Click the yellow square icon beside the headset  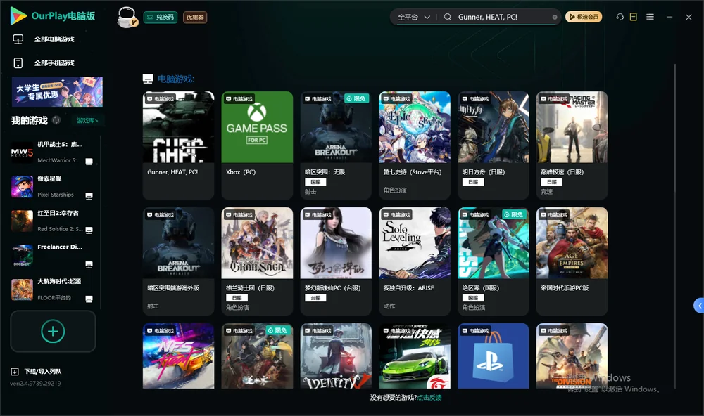click(x=634, y=17)
